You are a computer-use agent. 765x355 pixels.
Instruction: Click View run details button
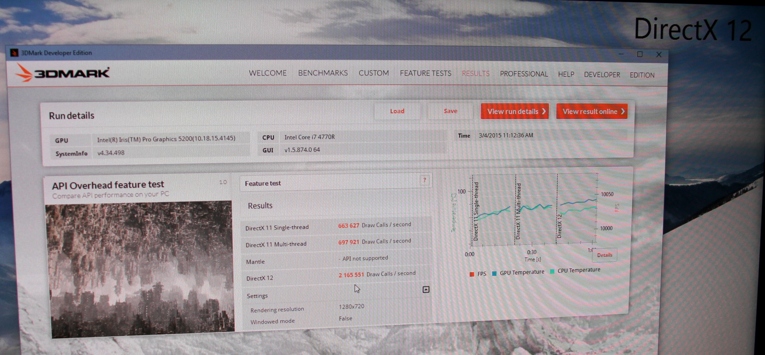[x=515, y=112]
